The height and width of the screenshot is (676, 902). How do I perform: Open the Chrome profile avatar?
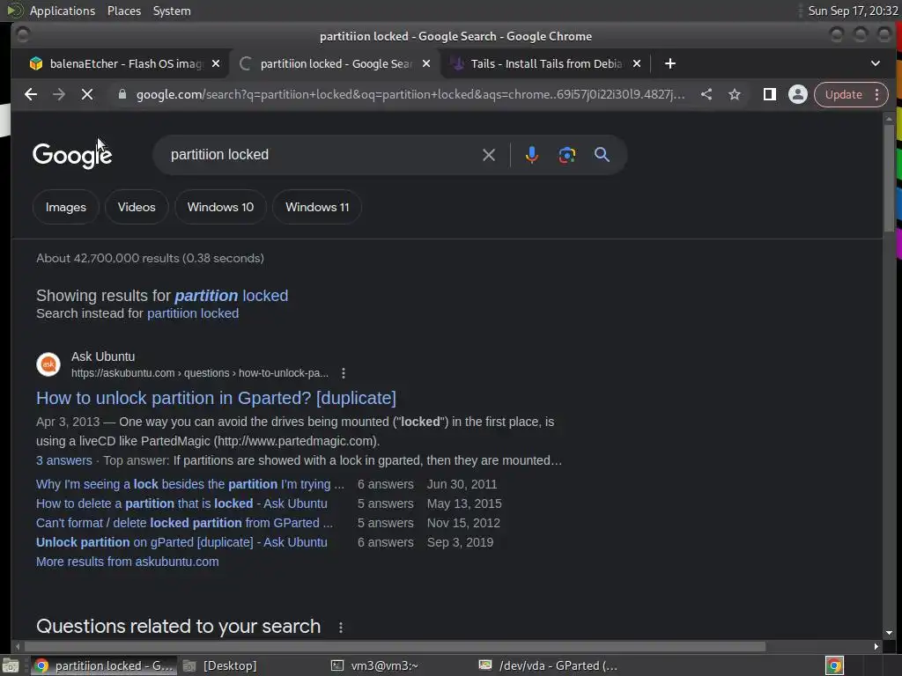coord(797,94)
